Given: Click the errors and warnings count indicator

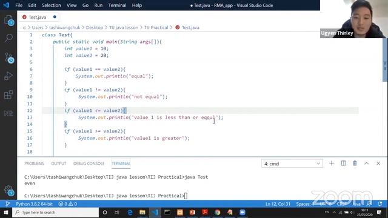Looking at the screenshot, I should [67, 204].
